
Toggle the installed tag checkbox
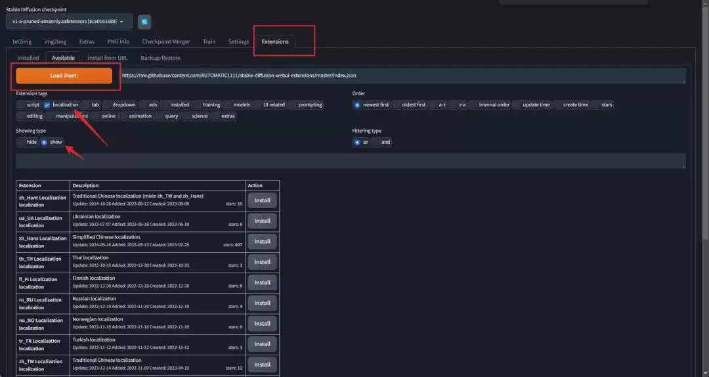[165, 104]
